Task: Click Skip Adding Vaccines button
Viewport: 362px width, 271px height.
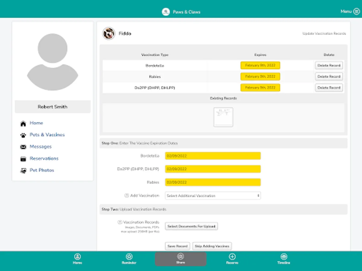Action: (212, 246)
